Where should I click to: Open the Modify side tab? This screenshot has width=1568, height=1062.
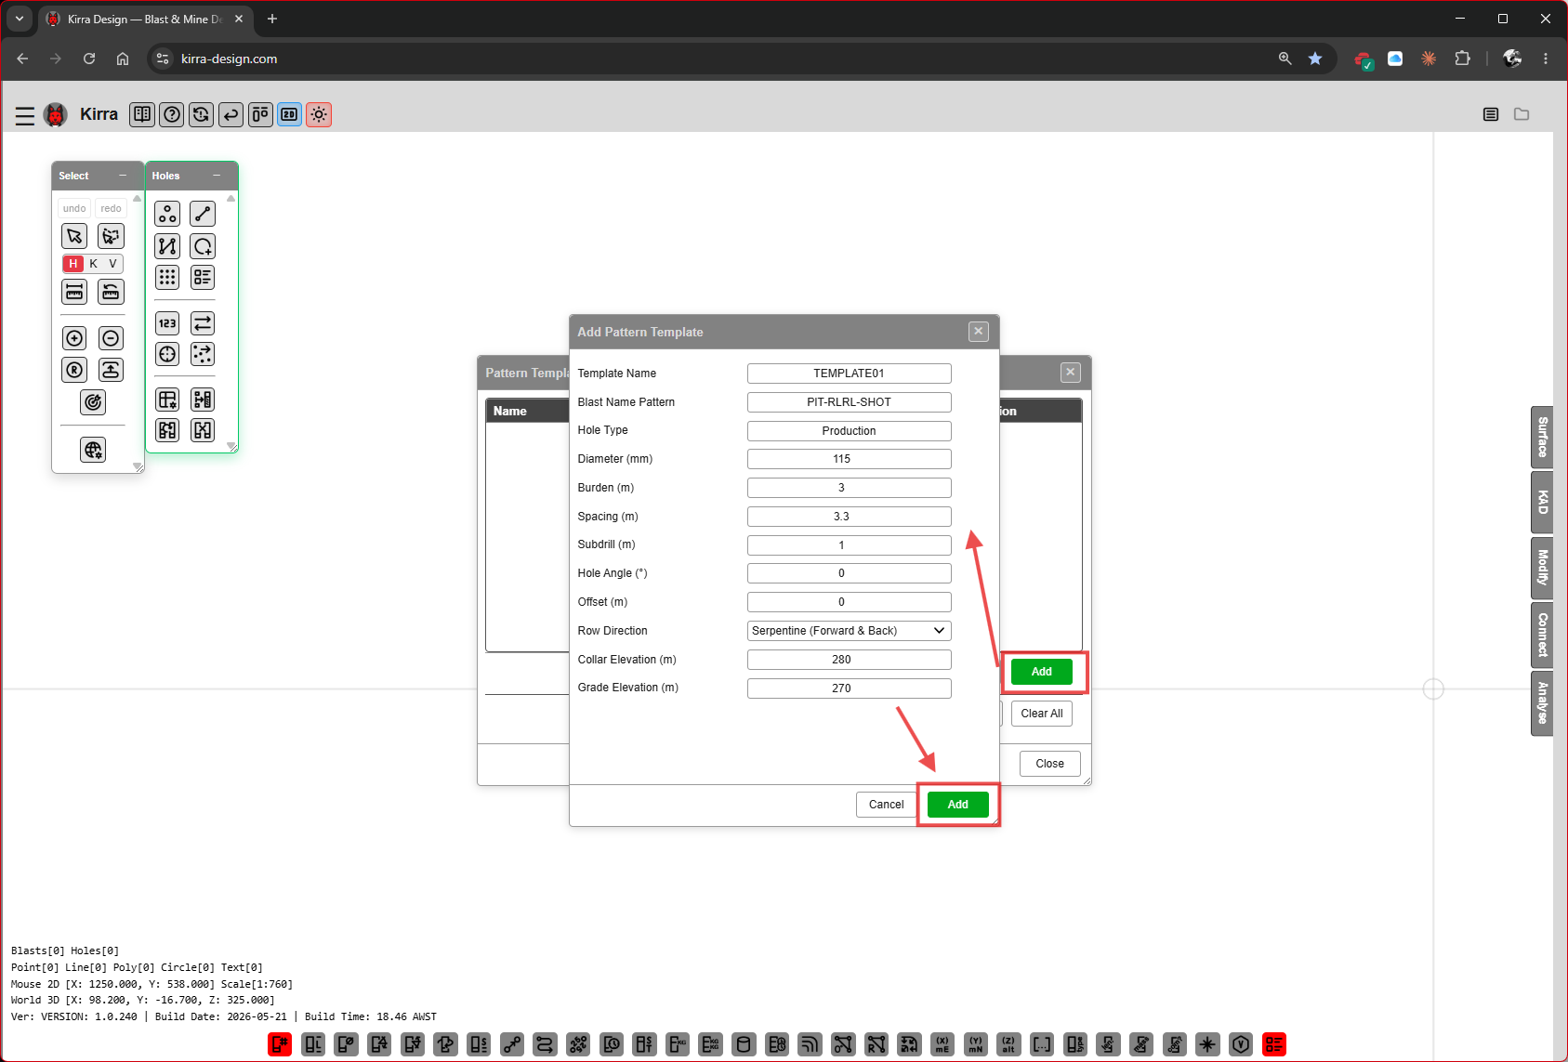pyautogui.click(x=1542, y=568)
